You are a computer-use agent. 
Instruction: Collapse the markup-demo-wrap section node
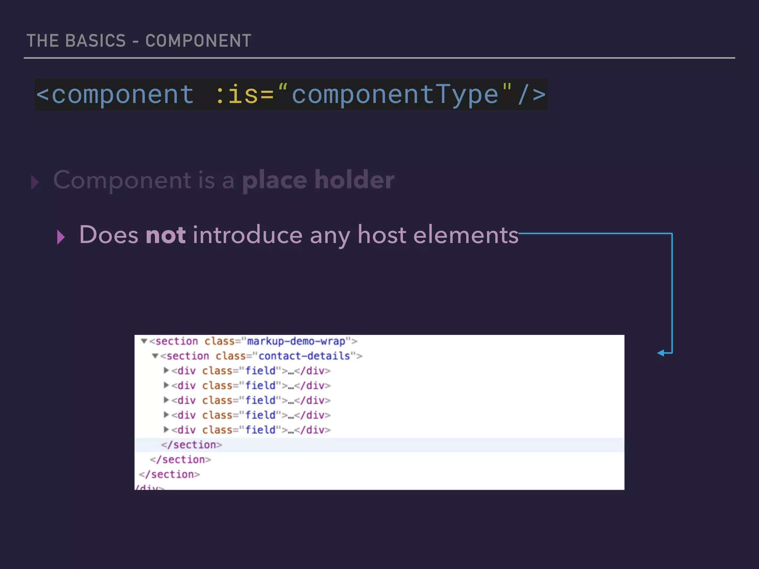(x=144, y=341)
